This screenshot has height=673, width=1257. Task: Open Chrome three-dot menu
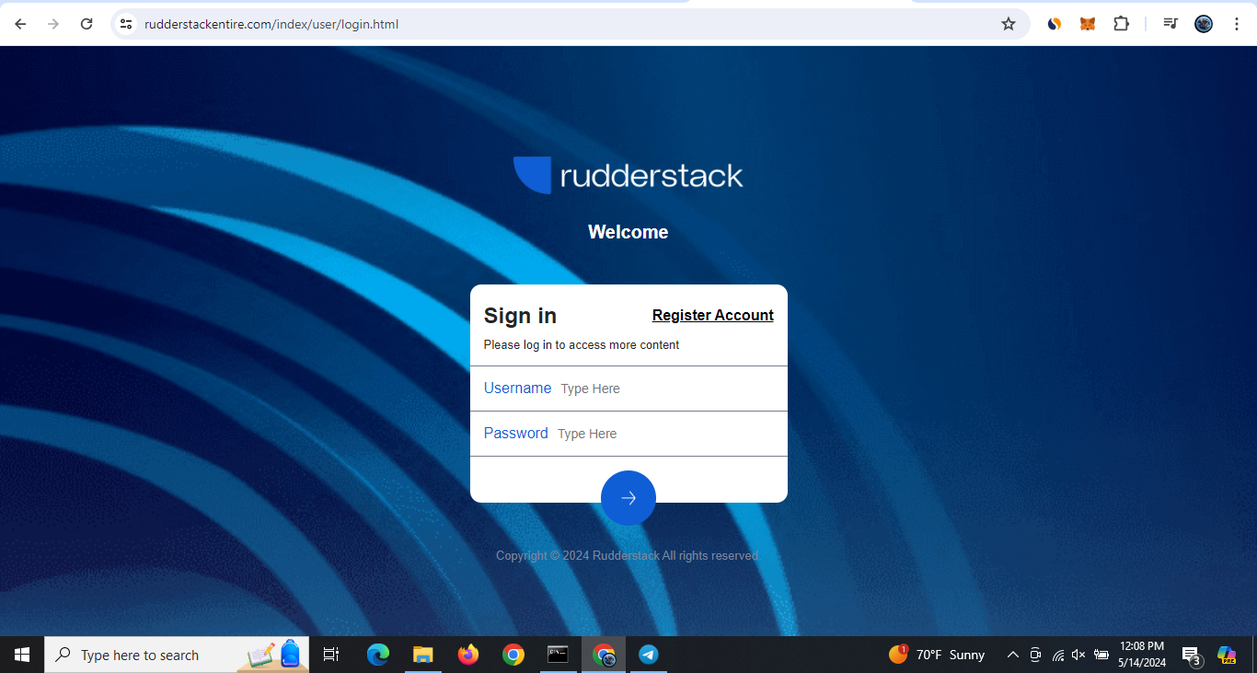pos(1237,24)
